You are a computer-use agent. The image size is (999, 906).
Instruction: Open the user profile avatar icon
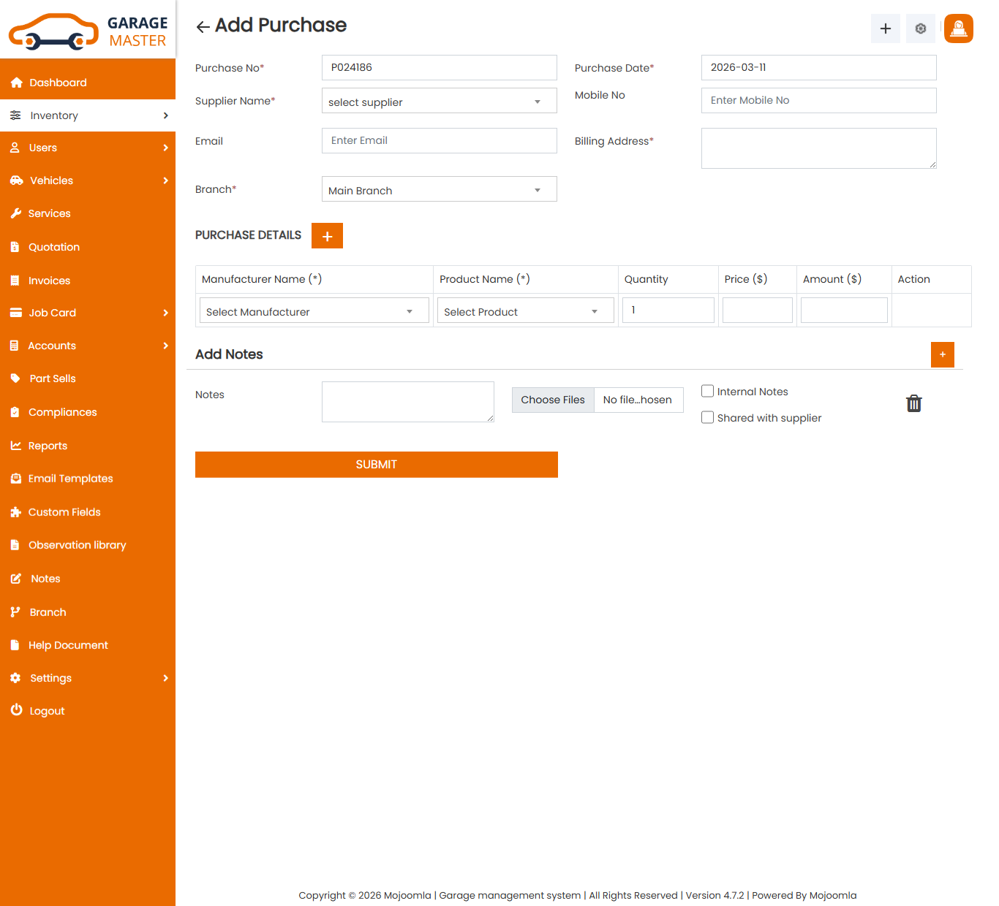pos(958,28)
